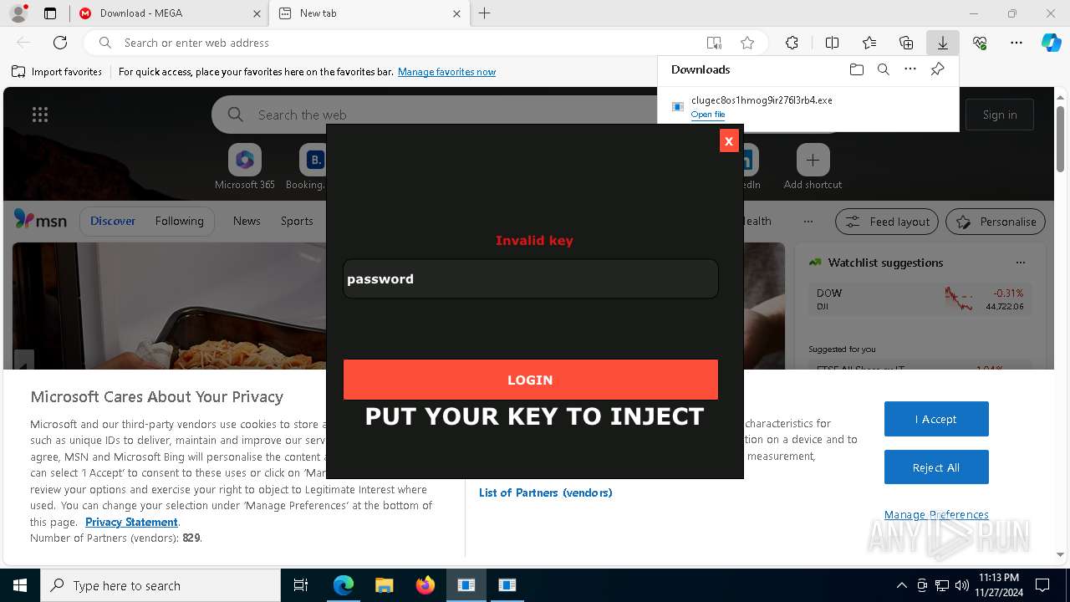Open the Manage Preferences link
The width and height of the screenshot is (1070, 602).
pyautogui.click(x=936, y=514)
